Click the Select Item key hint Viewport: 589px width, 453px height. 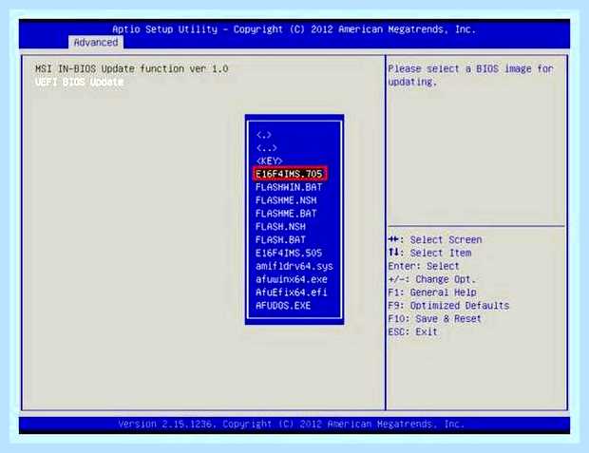click(x=429, y=253)
